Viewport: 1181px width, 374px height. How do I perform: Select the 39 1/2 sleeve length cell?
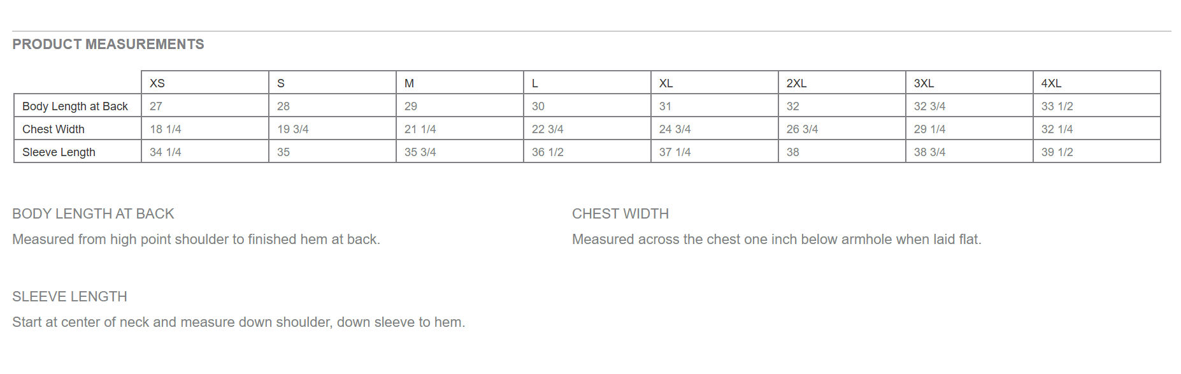point(1096,152)
